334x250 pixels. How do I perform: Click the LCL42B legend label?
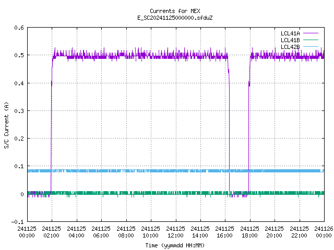[x=290, y=47]
